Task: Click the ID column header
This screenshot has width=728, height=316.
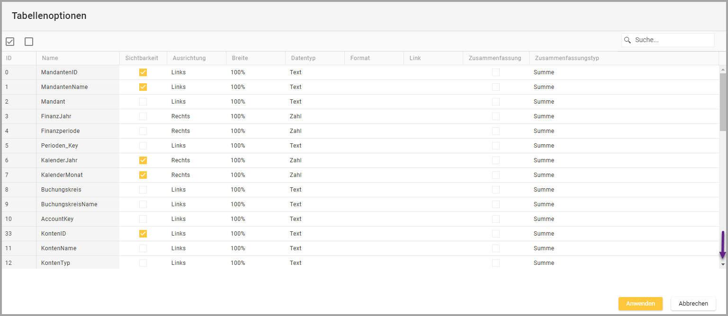Action: [9, 58]
